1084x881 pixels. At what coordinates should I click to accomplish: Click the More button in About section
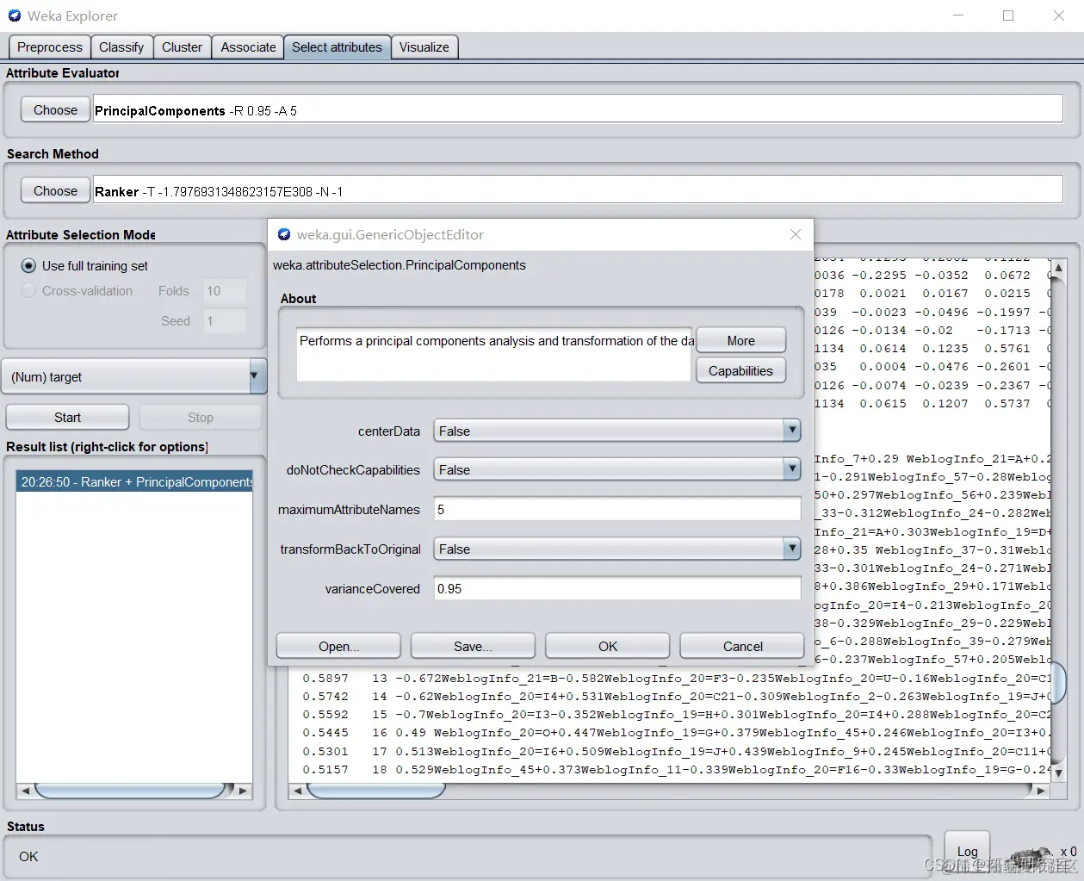coord(740,340)
